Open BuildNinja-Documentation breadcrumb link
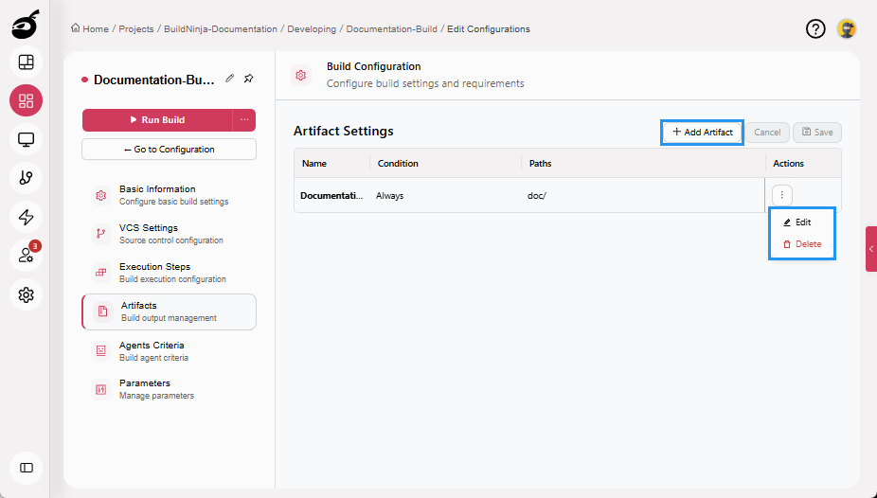Image resolution: width=877 pixels, height=498 pixels. point(221,29)
